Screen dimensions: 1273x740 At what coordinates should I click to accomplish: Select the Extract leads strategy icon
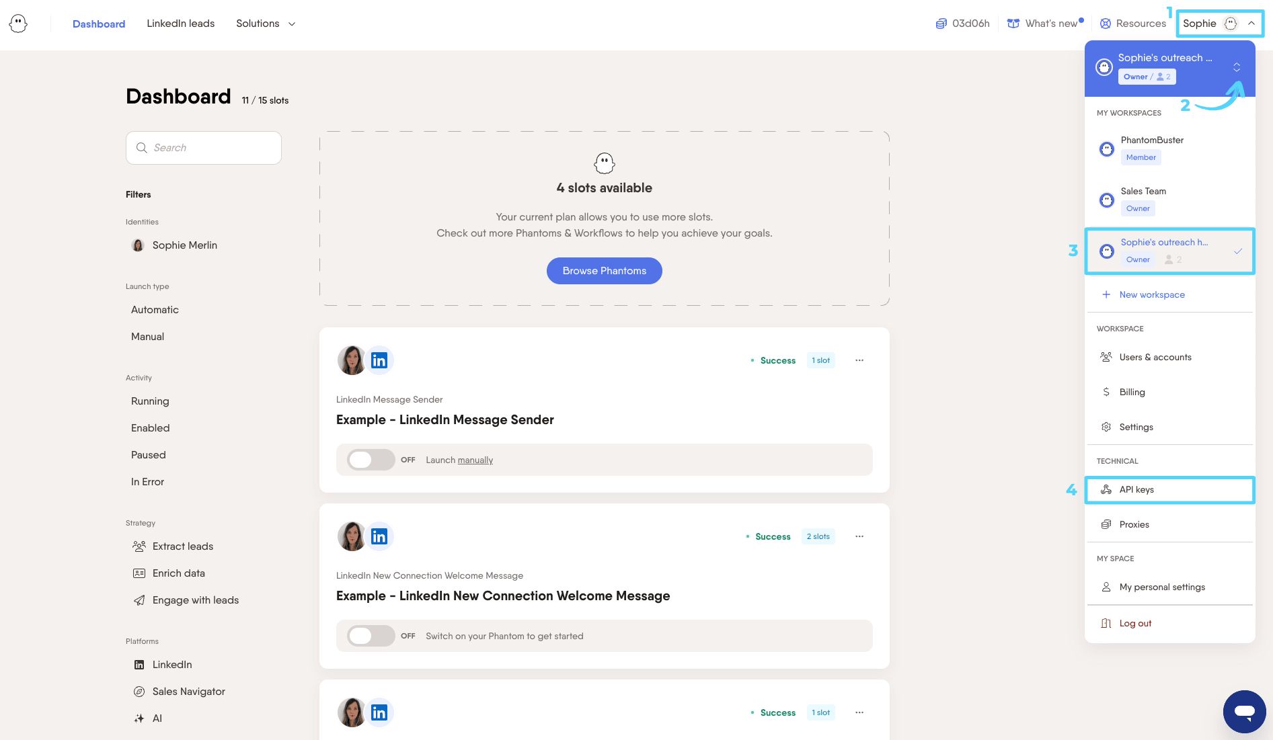(139, 546)
